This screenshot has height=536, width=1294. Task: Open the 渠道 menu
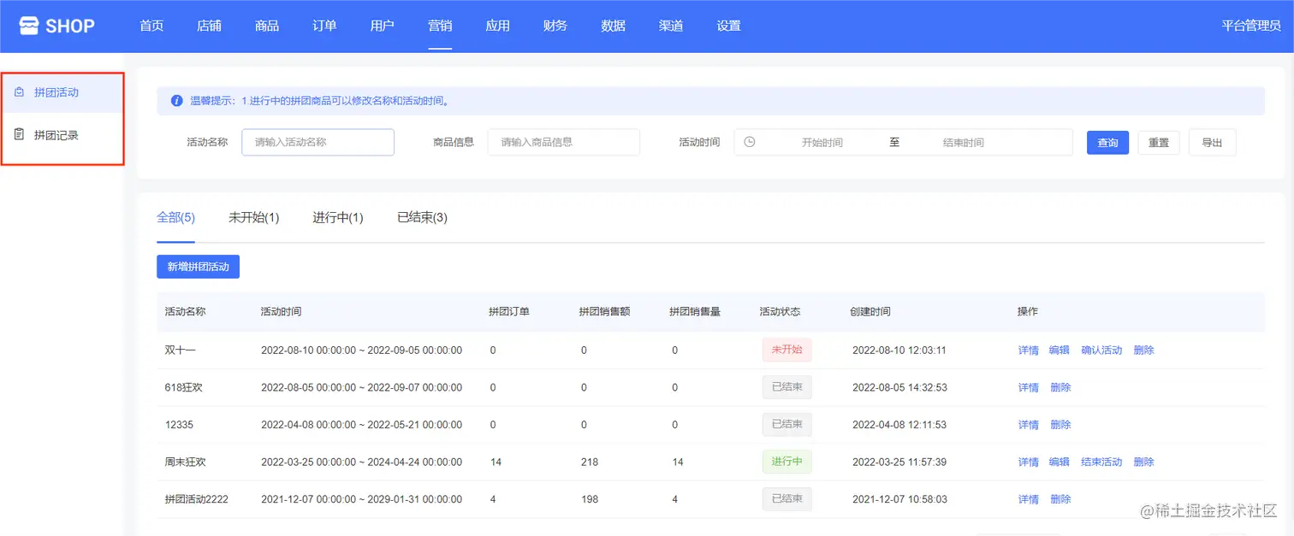point(671,26)
